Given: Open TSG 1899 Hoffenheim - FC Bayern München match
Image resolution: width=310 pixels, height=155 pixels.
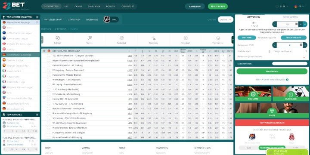Looking at the screenshot, I should pyautogui.click(x=73, y=56).
